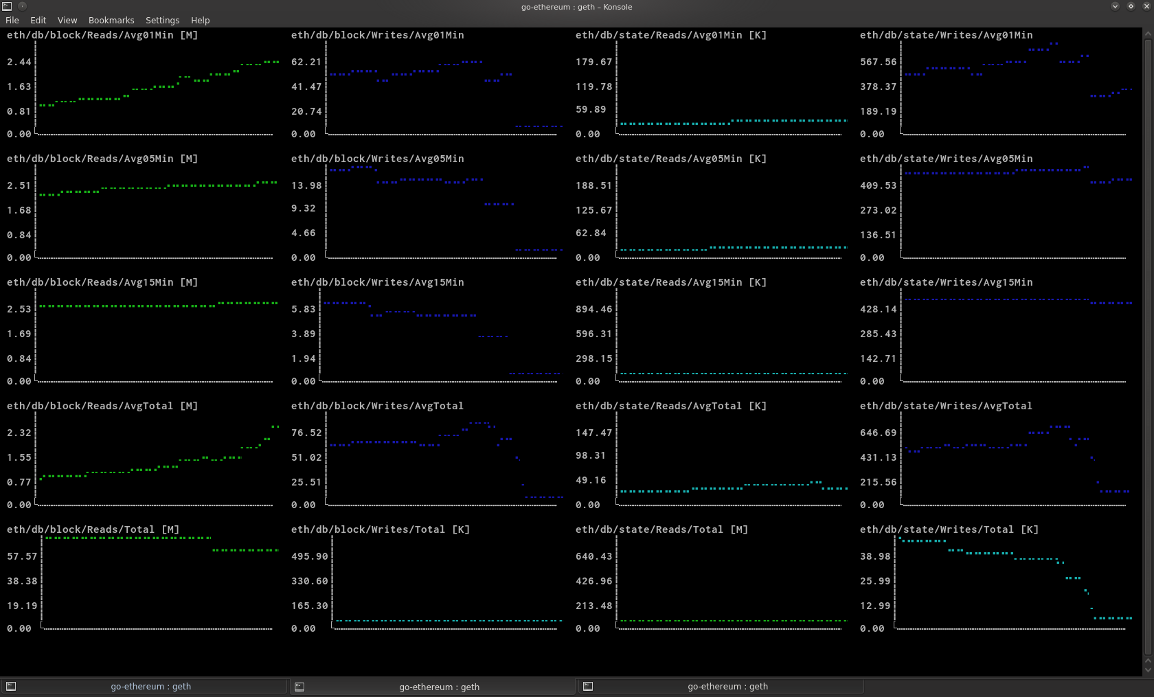This screenshot has width=1154, height=697.
Task: Click the eth/db/state/Reads/Total [M] title
Action: click(x=662, y=529)
